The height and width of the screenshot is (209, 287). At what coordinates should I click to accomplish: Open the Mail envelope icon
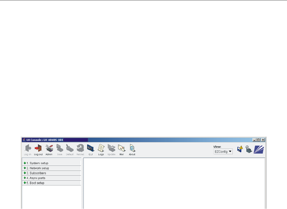tap(122, 148)
